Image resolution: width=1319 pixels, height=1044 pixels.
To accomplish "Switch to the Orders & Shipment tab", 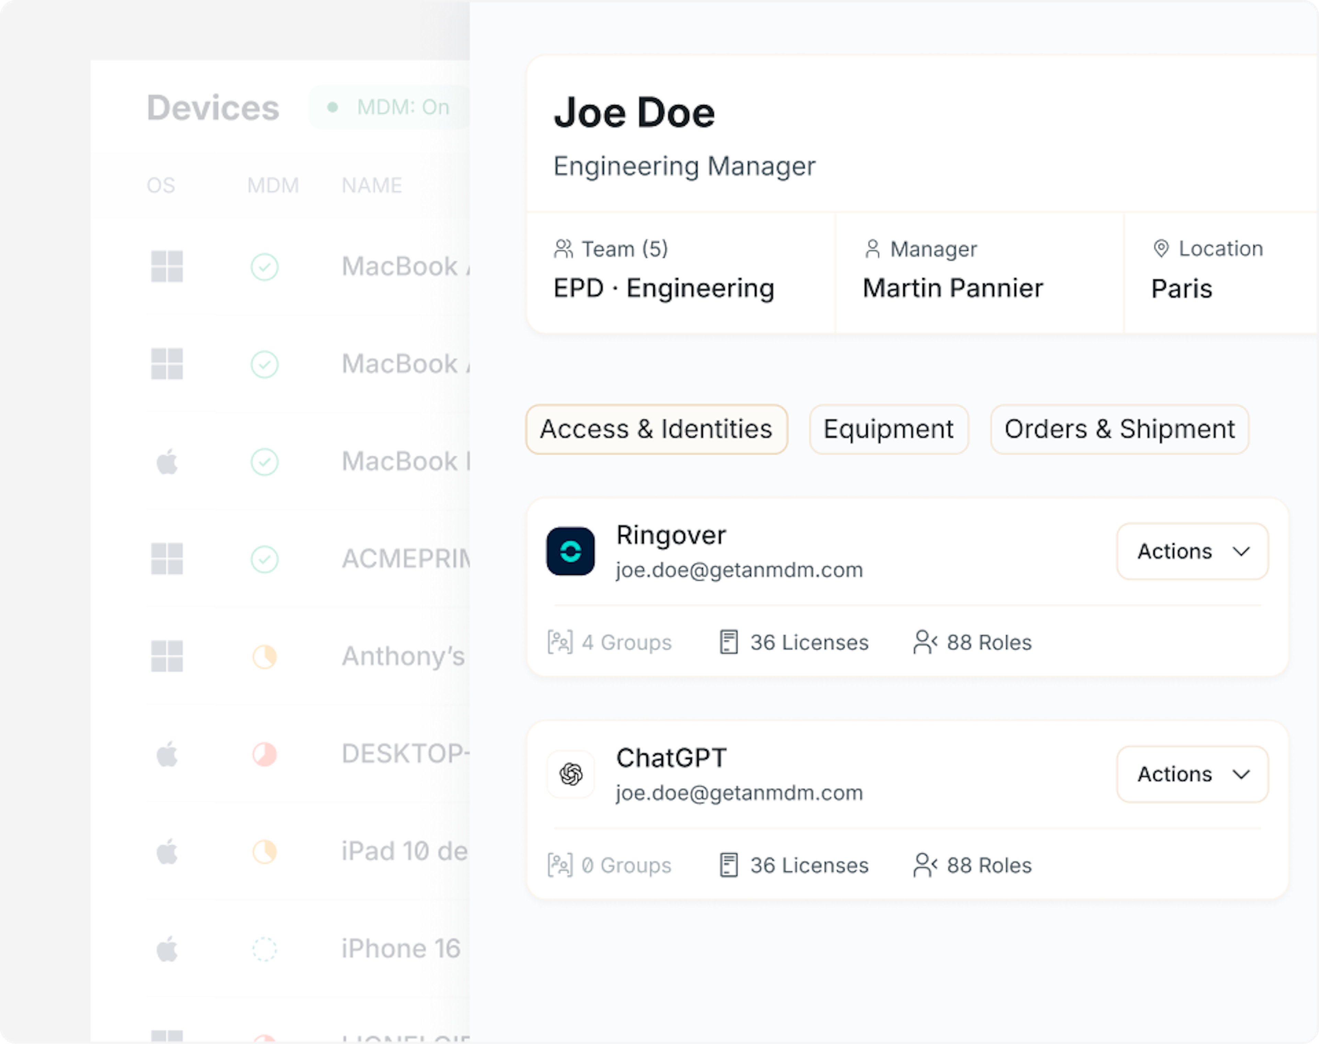I will tap(1119, 429).
